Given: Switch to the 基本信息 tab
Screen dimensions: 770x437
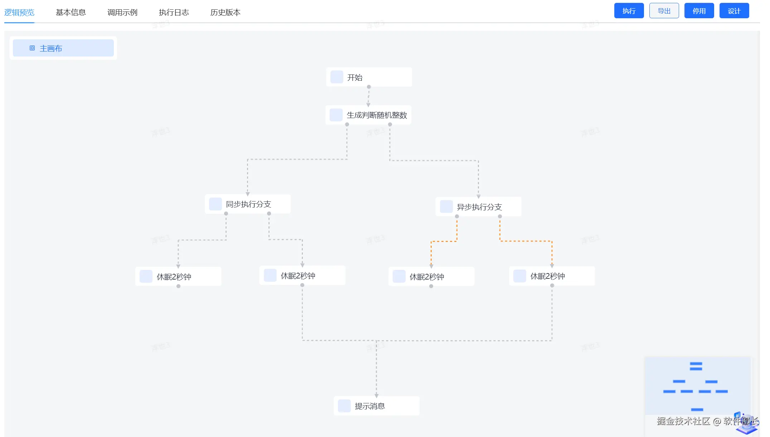Looking at the screenshot, I should [71, 12].
